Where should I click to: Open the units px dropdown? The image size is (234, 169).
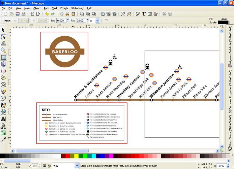coord(98,20)
